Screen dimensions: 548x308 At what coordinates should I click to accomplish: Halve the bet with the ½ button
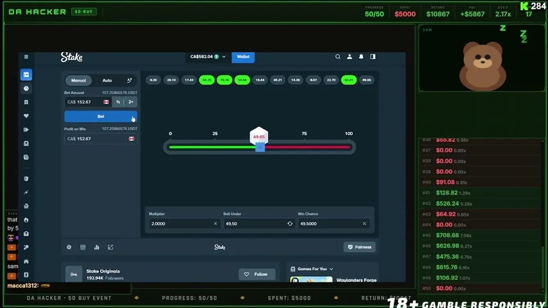118,102
